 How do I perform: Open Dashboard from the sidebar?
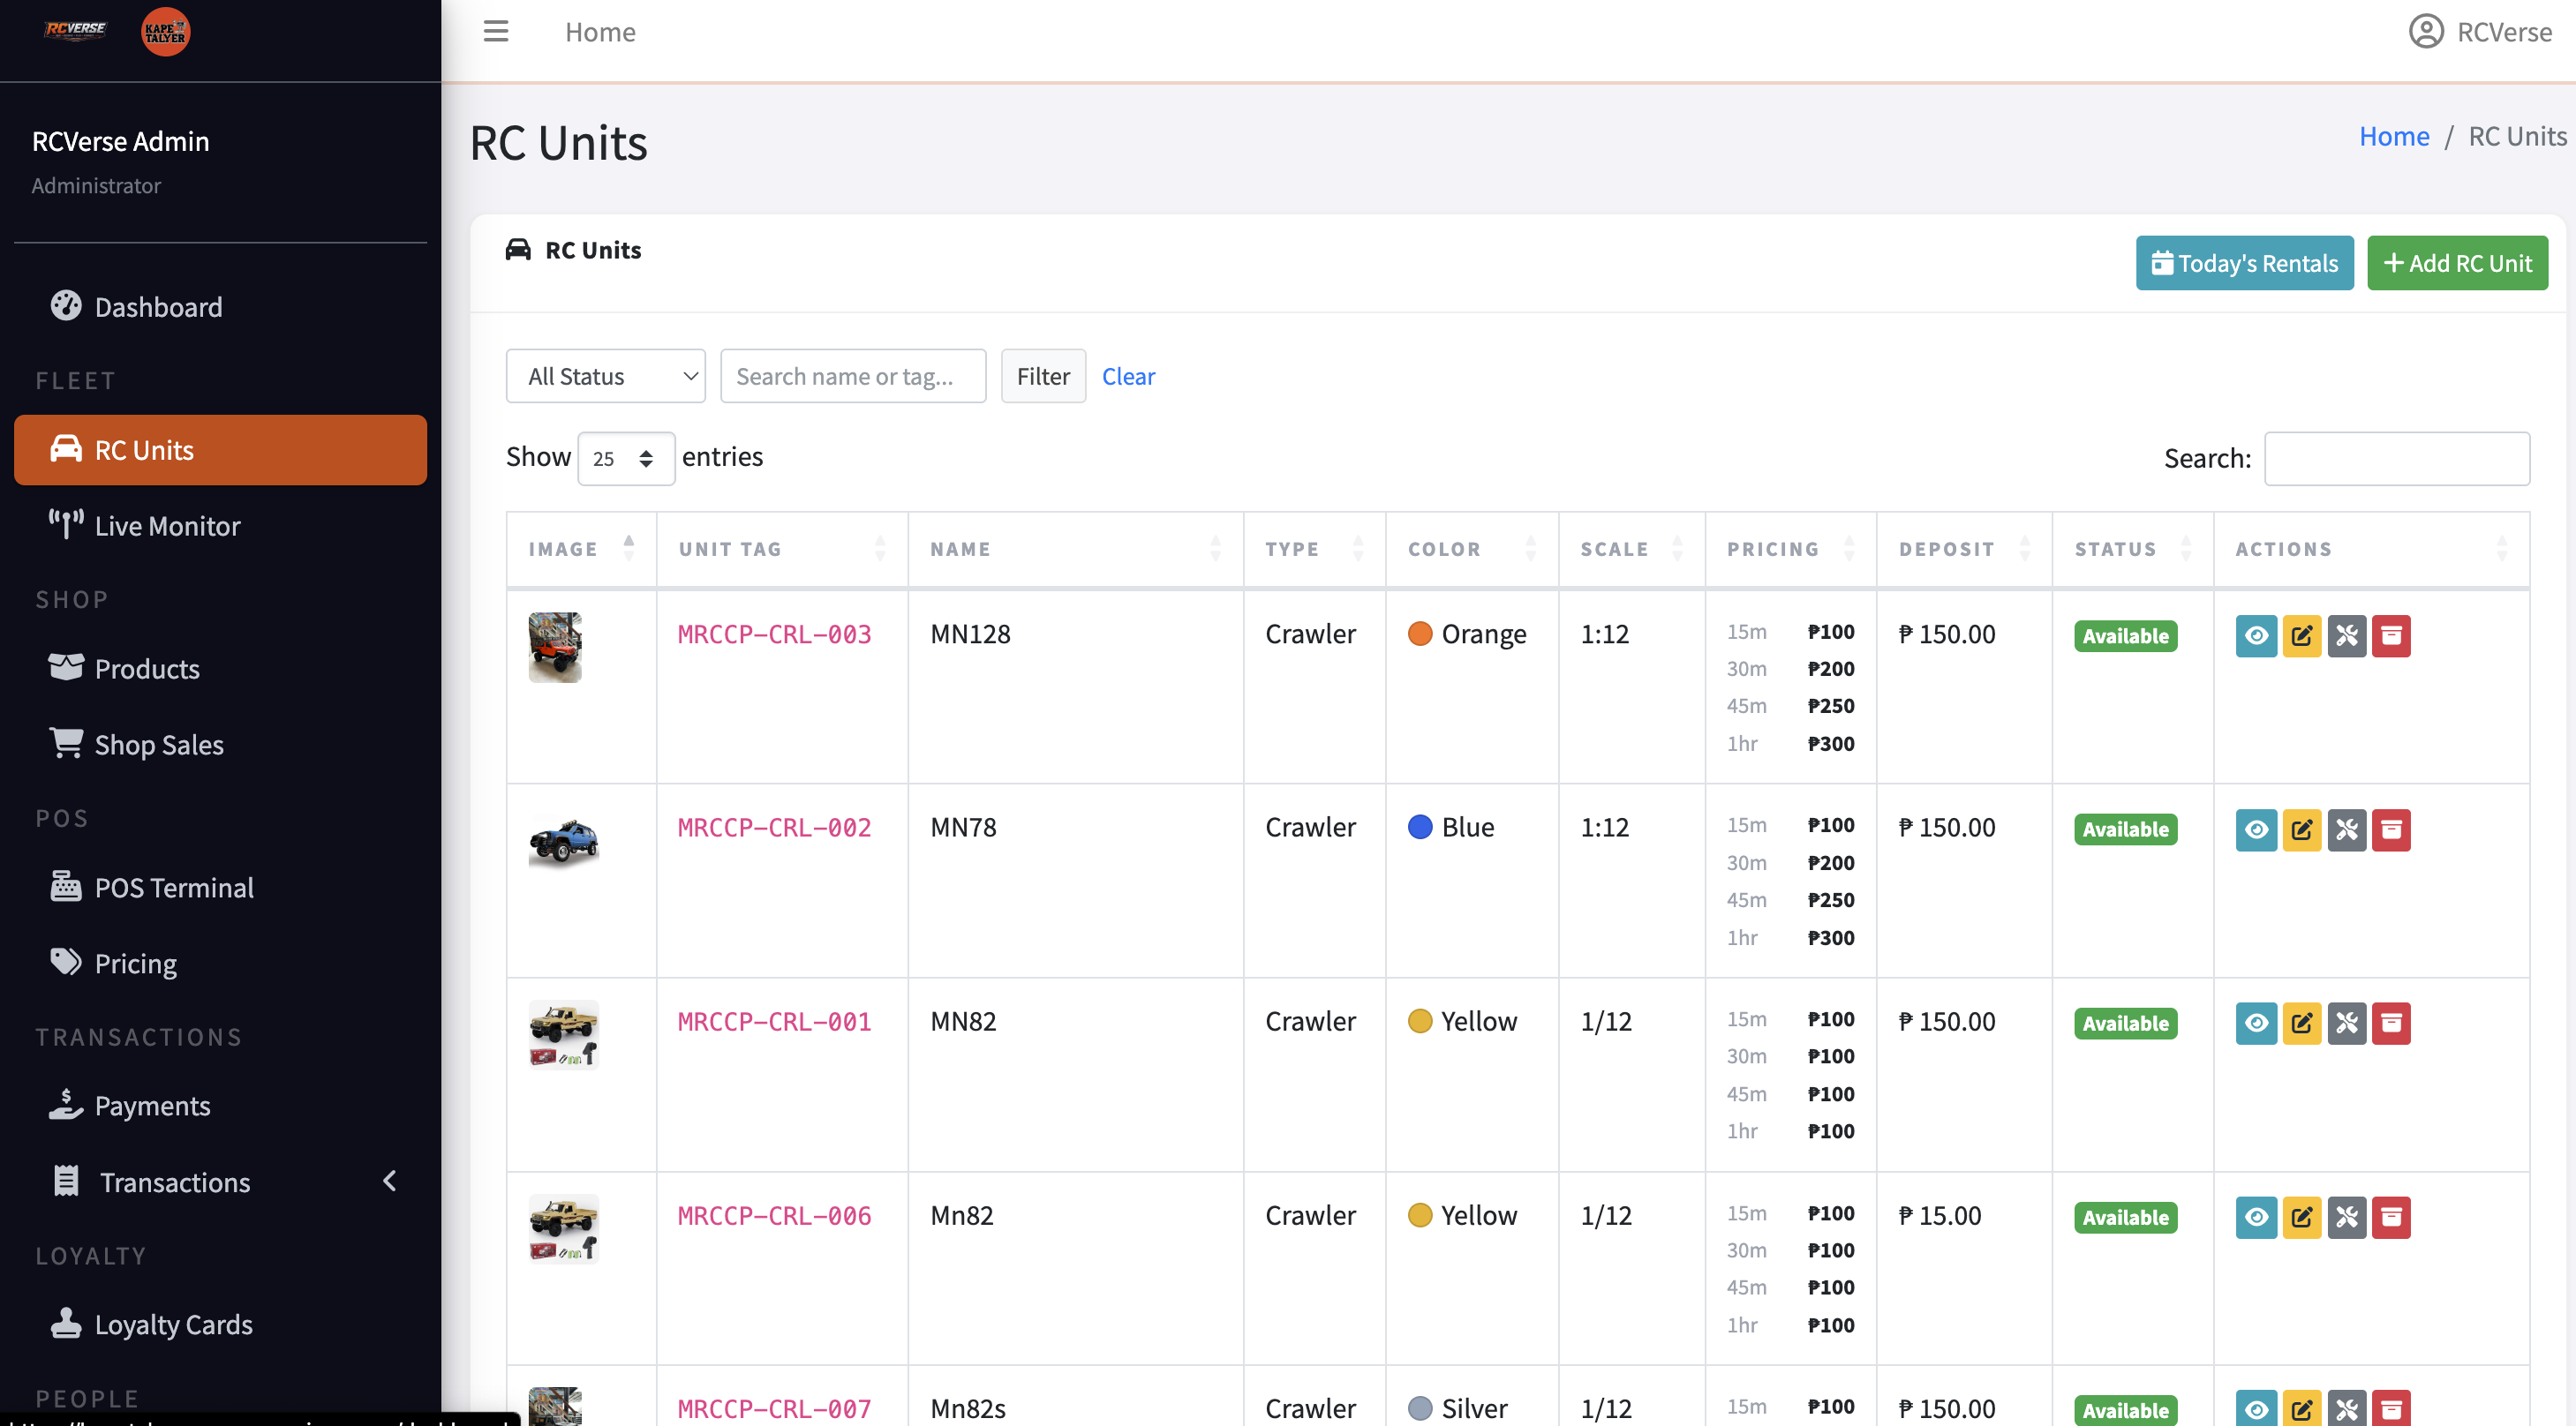220,307
